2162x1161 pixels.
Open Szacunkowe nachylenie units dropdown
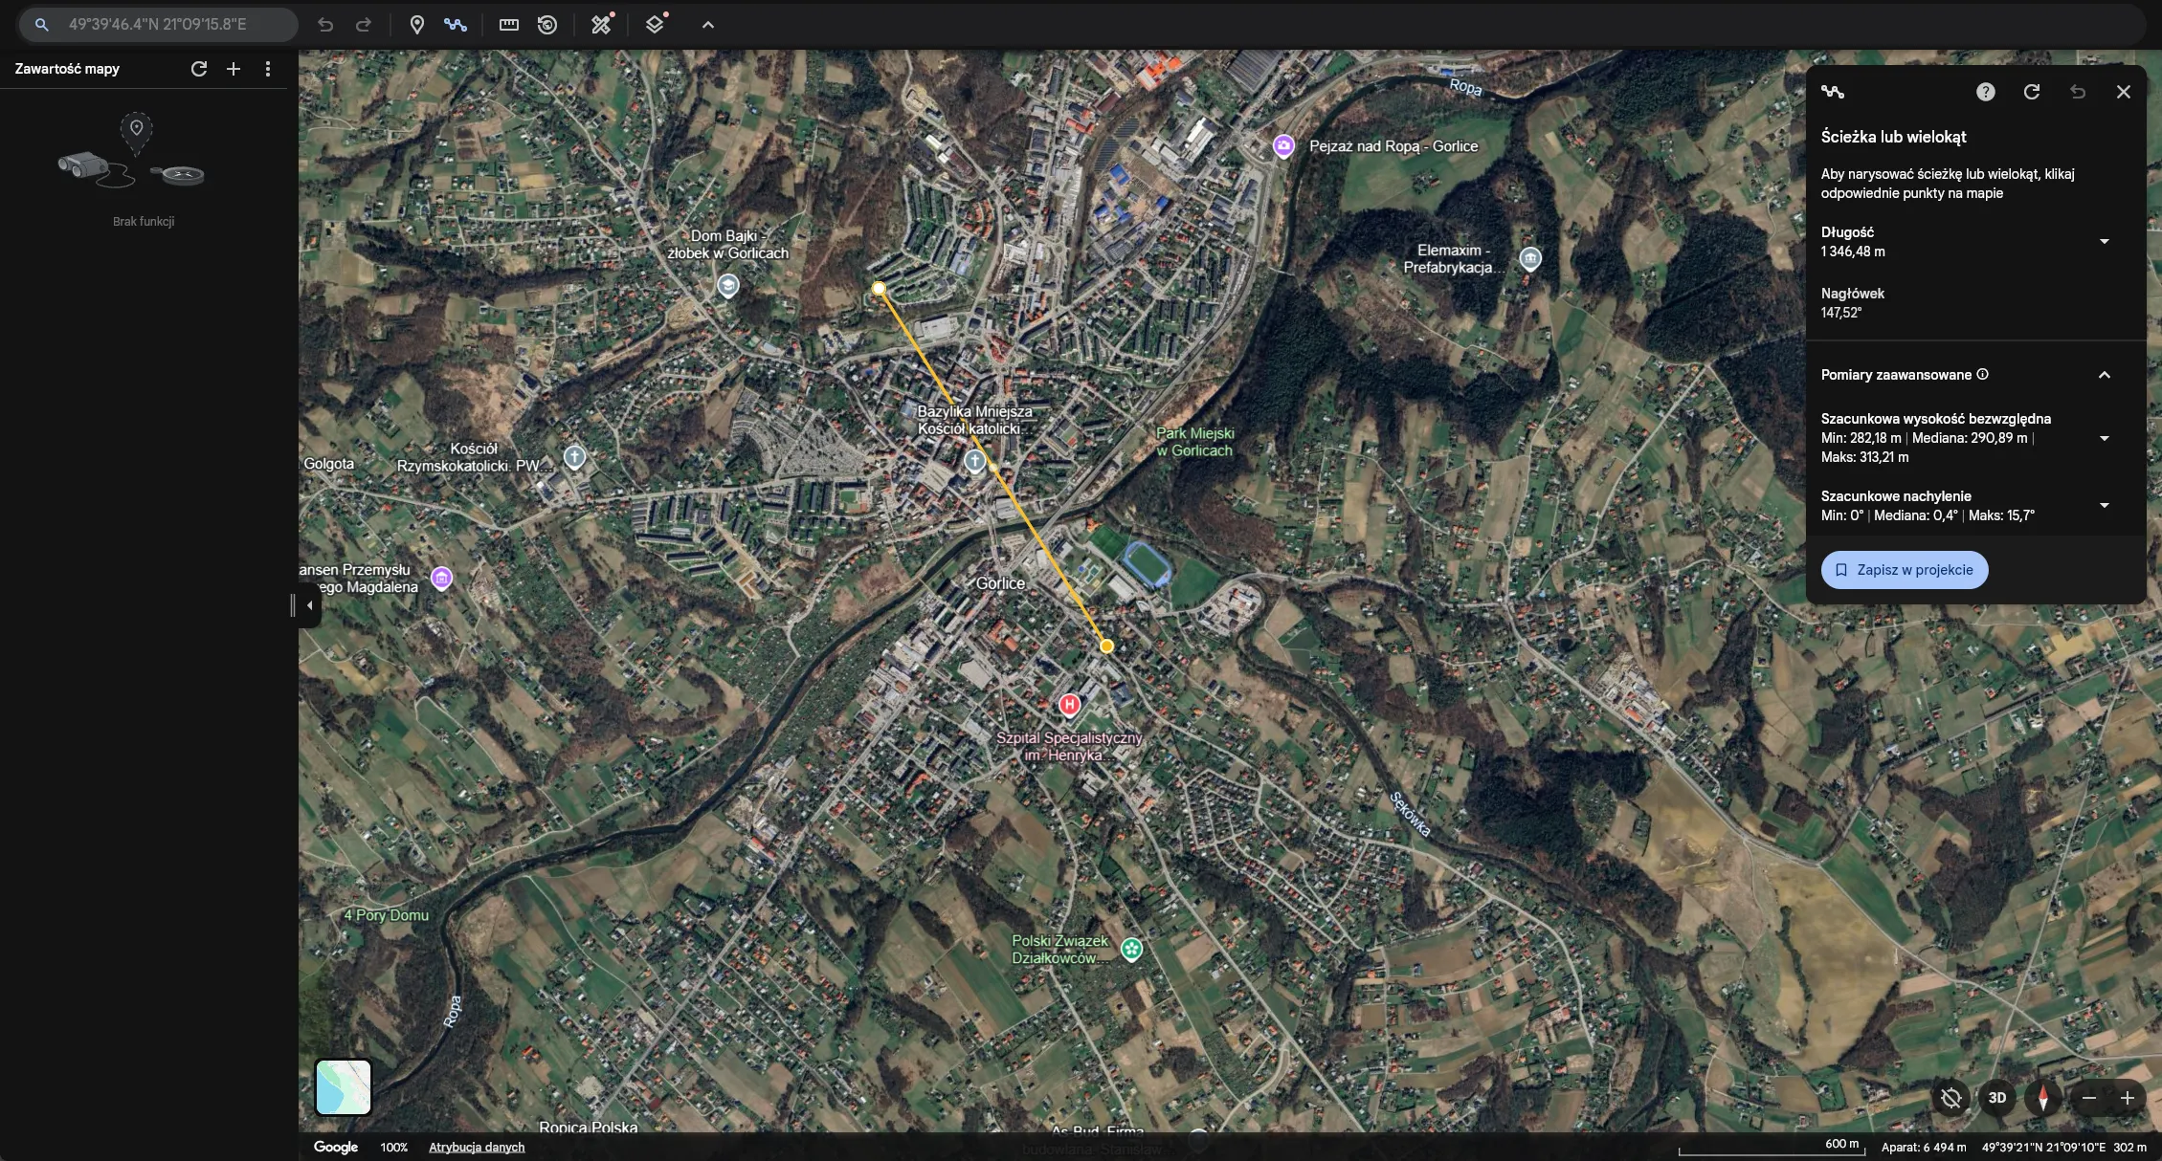(x=2104, y=506)
